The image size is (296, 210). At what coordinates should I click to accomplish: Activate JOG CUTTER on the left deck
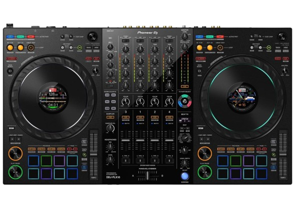coord(11,59)
